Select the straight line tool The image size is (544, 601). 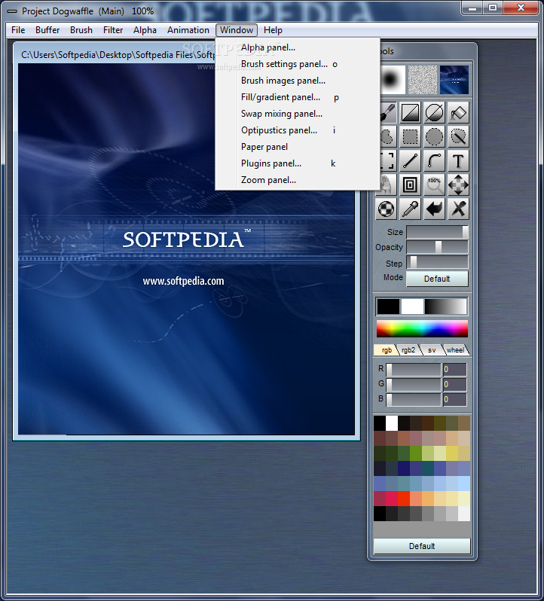pyautogui.click(x=410, y=160)
